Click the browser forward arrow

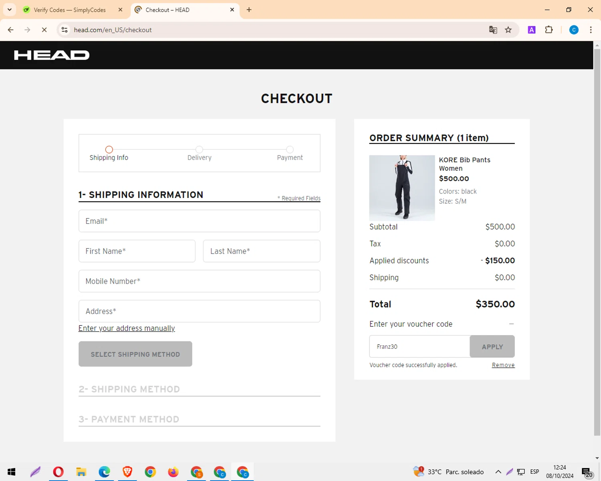27,30
